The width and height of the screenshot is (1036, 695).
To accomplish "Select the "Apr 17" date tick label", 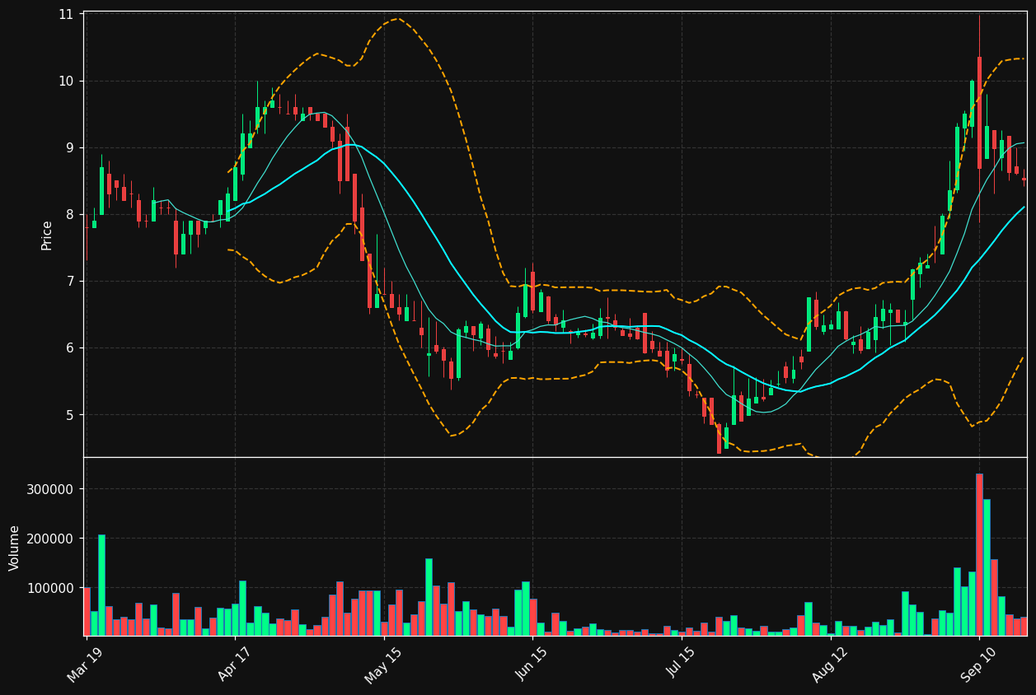I will click(234, 665).
